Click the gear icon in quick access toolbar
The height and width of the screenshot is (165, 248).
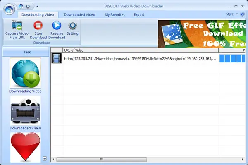[28, 7]
